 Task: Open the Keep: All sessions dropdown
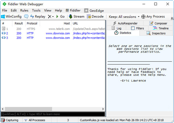coord(124,17)
